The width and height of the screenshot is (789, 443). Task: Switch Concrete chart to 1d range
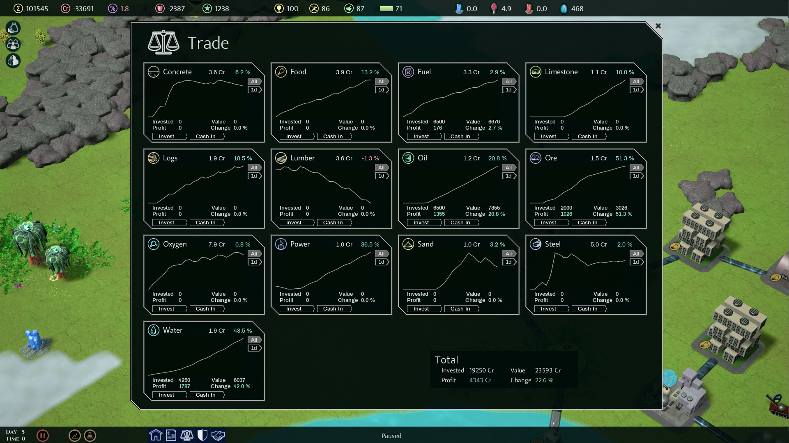tap(254, 90)
